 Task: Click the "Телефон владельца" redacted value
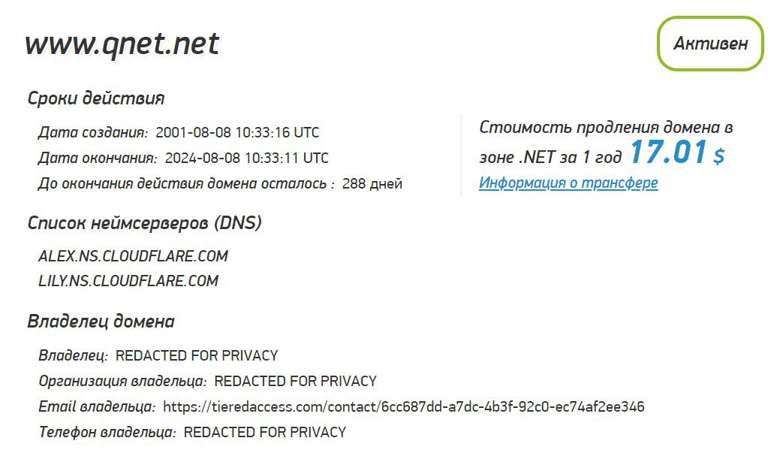tap(265, 433)
